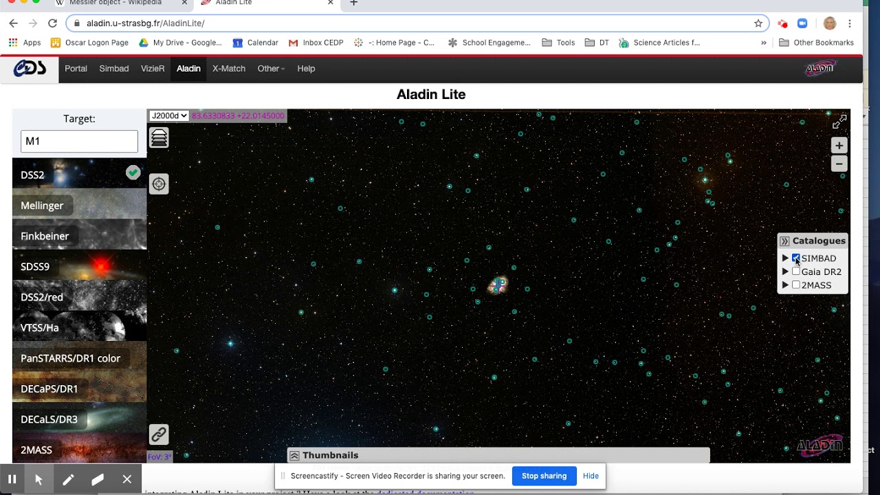Screen dimensions: 880x495
Task: Click the Zoom extension icon
Action: 802,23
